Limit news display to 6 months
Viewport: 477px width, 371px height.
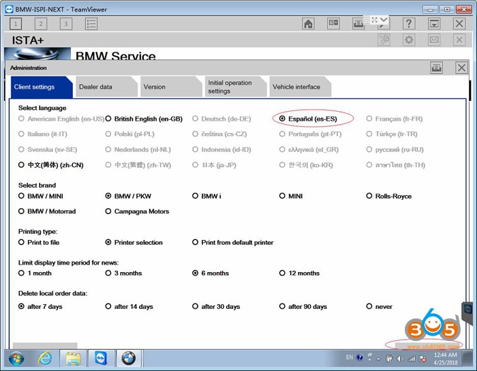pos(195,273)
